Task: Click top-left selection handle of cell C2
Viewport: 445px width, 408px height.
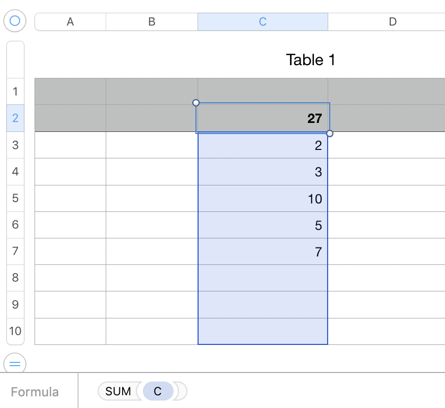Action: coord(196,102)
